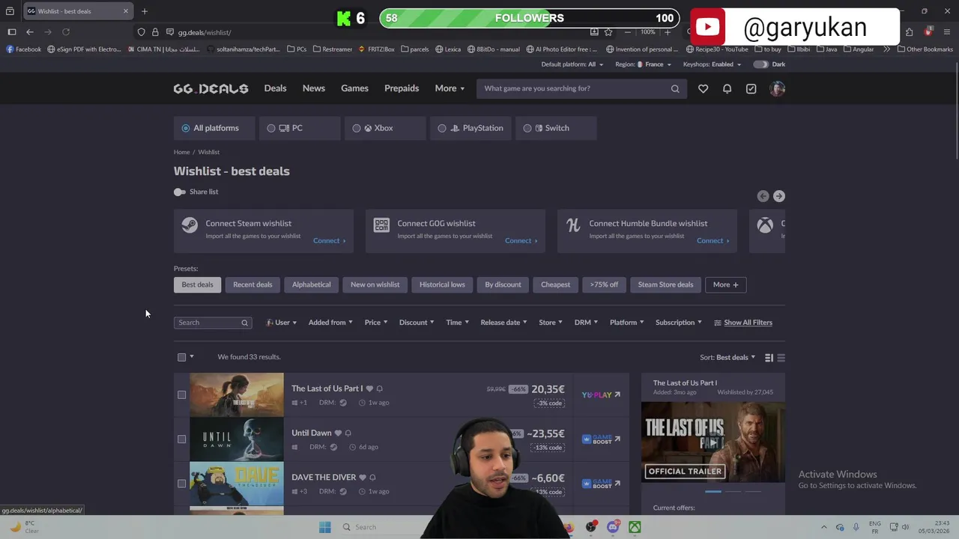The height and width of the screenshot is (539, 959).
Task: Expand the Price filter dropdown
Action: (x=376, y=323)
